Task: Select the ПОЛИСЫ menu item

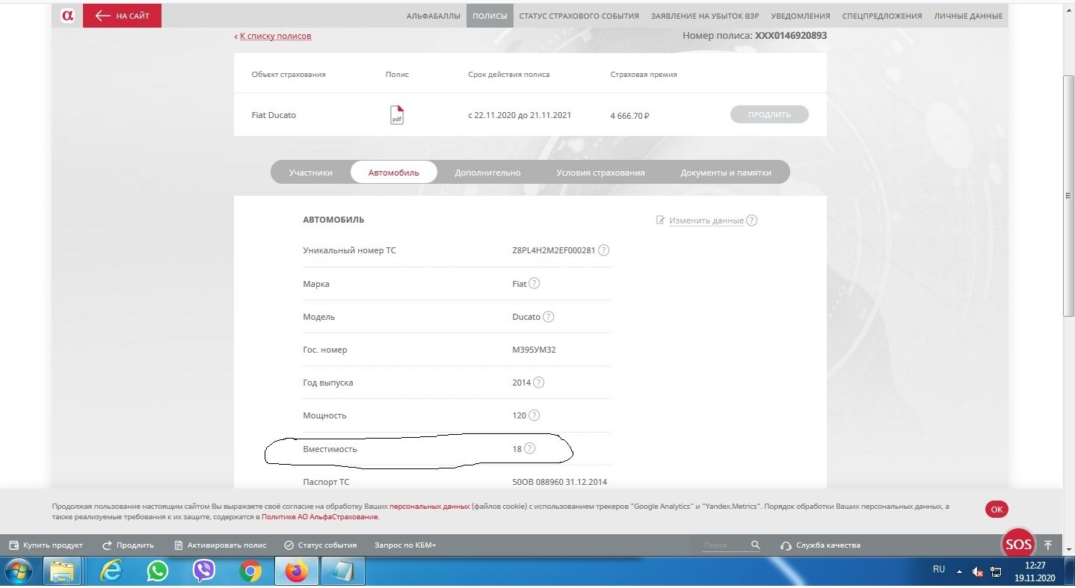Action: [490, 16]
